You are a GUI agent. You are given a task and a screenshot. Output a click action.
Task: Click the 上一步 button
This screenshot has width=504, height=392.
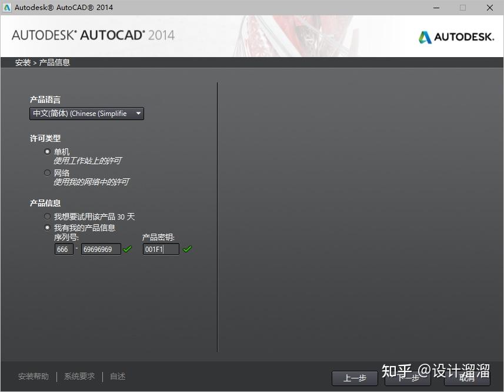[x=355, y=378]
